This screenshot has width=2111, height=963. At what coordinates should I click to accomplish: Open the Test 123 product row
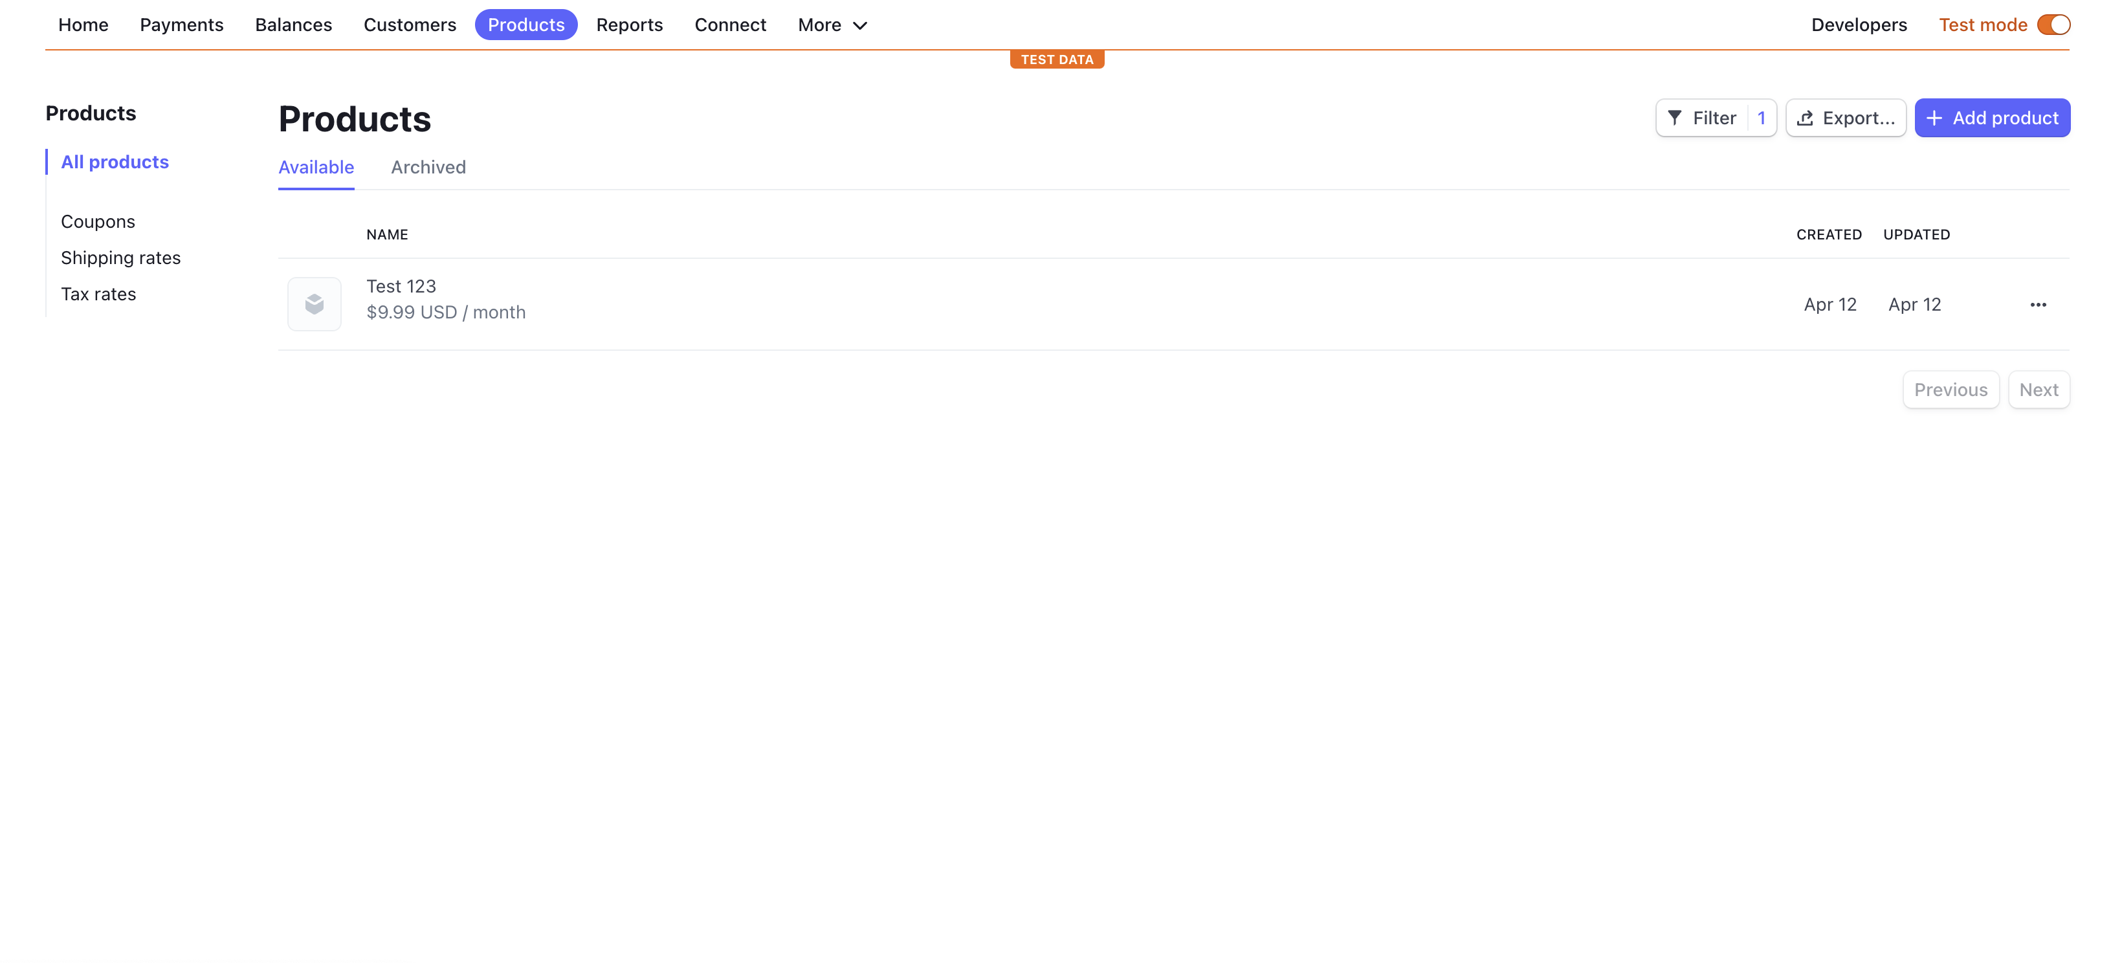click(x=401, y=286)
